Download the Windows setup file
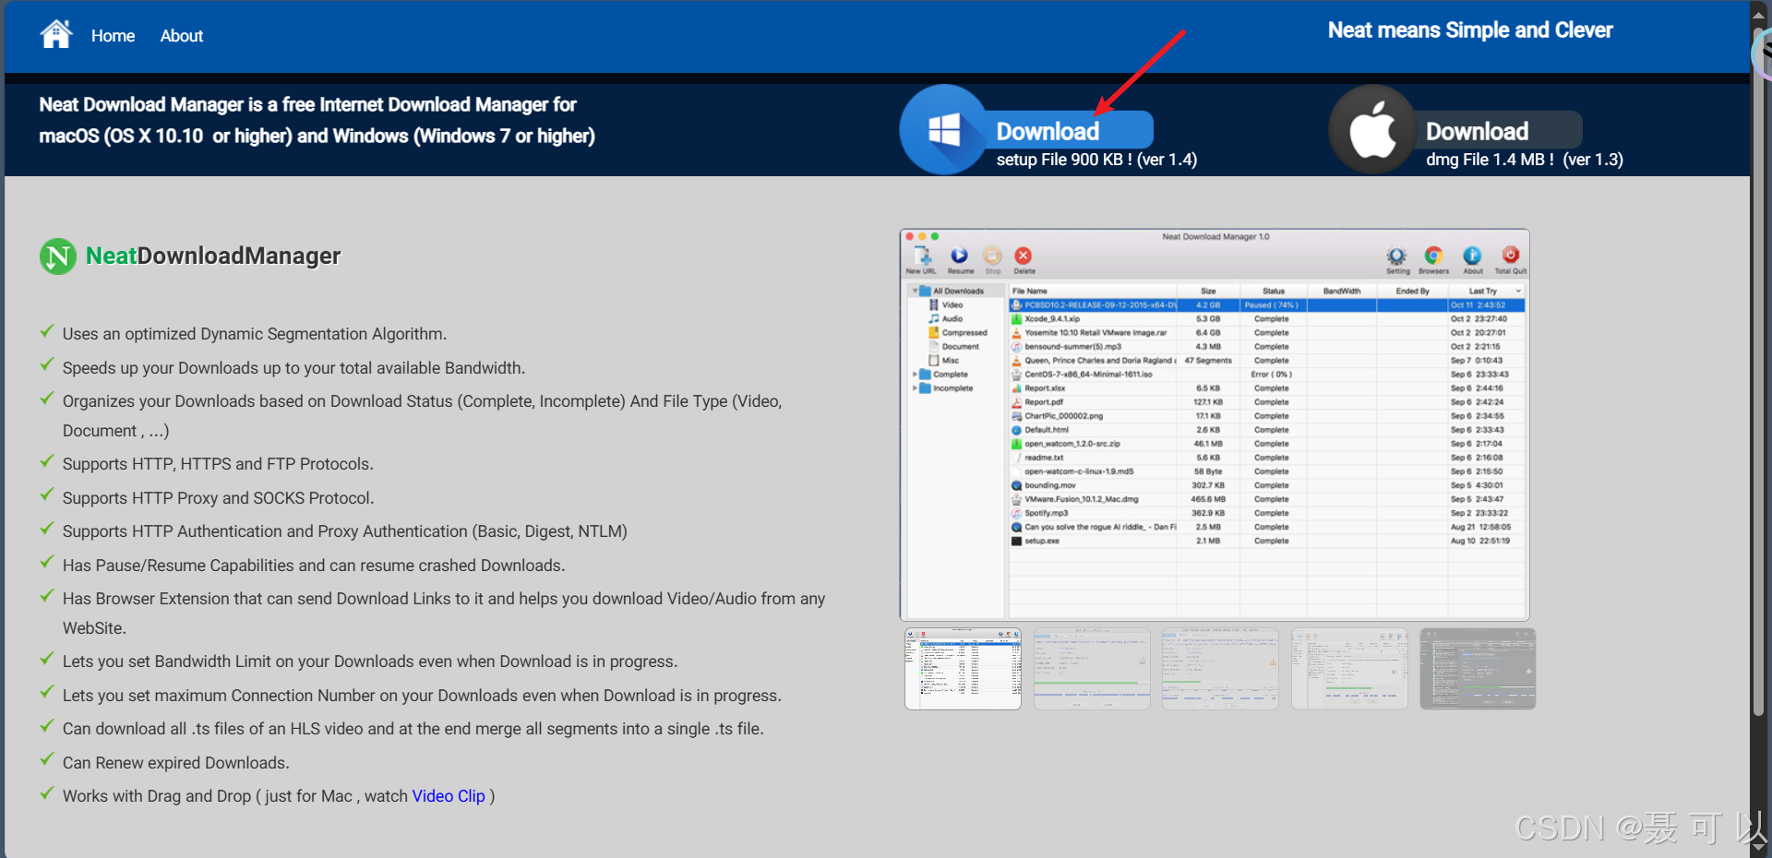The width and height of the screenshot is (1772, 858). (1048, 131)
